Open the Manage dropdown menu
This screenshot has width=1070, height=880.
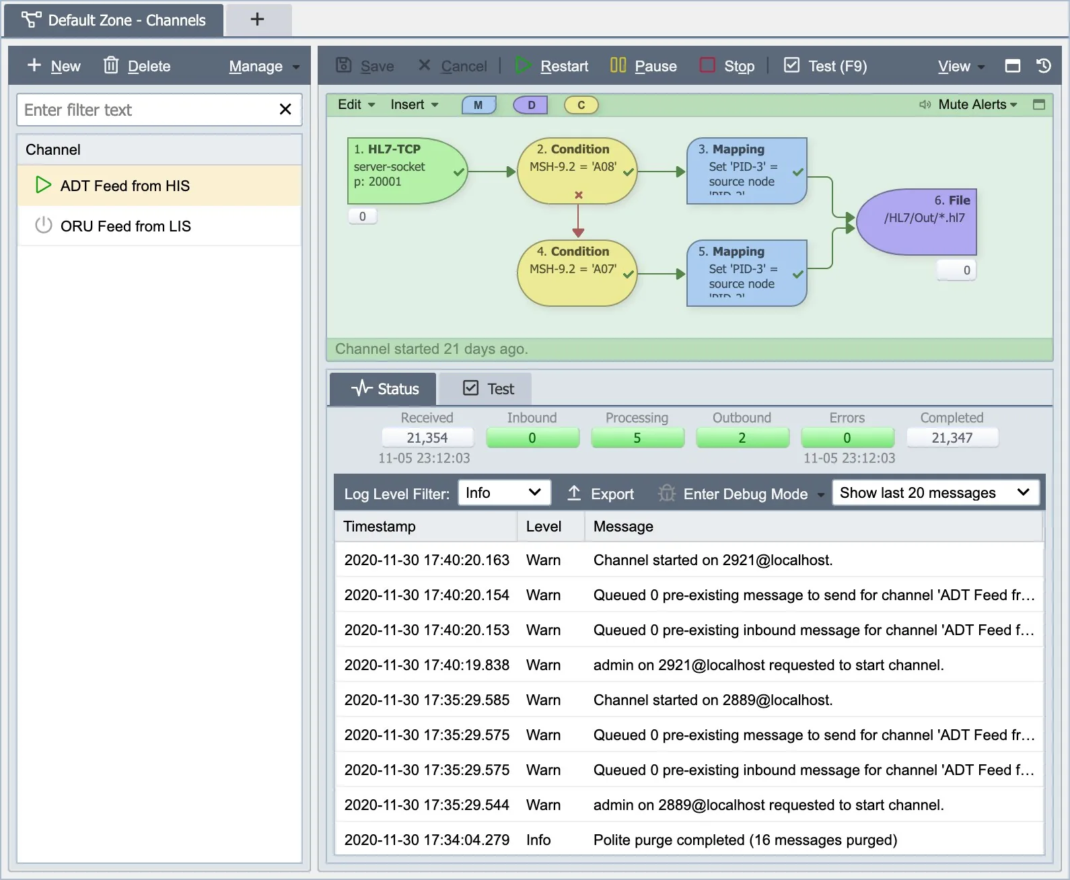(x=264, y=66)
